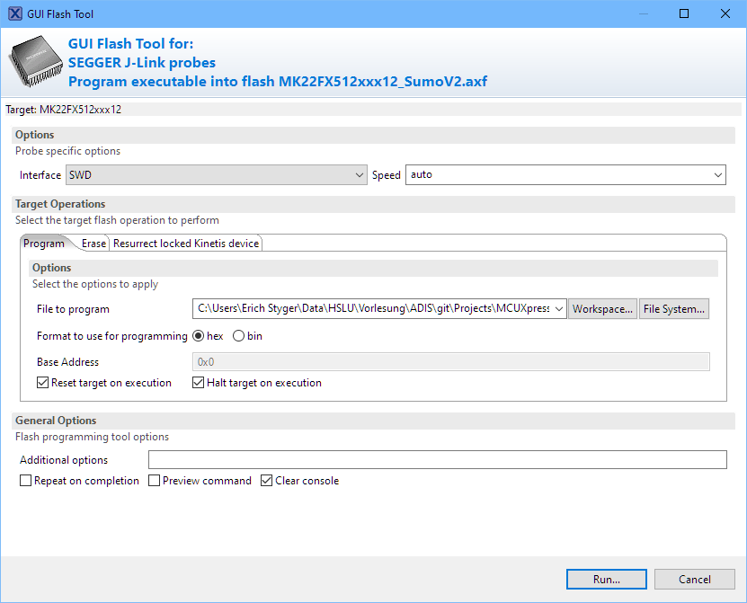Expand the Speed auto dropdown
747x603 pixels.
565,175
